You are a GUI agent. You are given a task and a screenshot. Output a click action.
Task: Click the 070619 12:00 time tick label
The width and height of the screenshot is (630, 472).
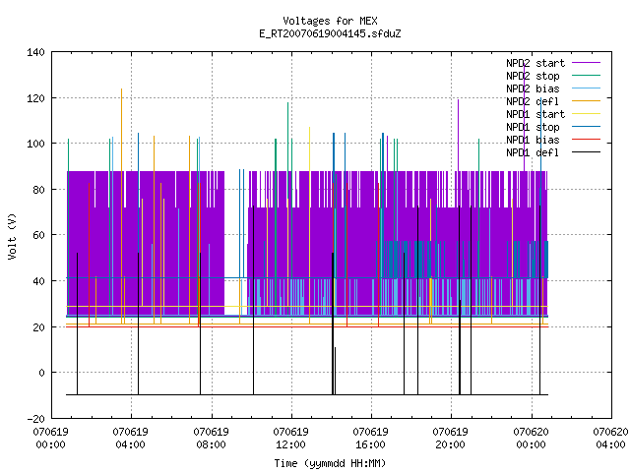pyautogui.click(x=291, y=439)
